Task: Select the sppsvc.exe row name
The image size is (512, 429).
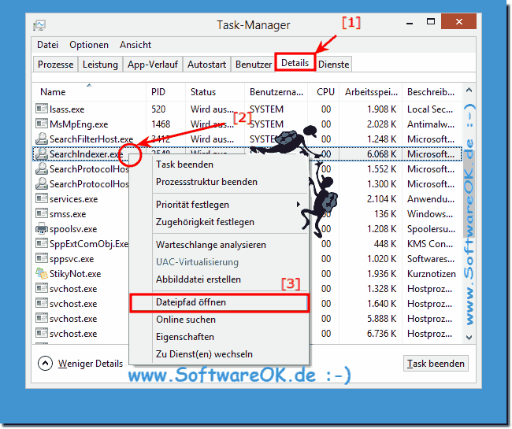Action: coord(72,259)
